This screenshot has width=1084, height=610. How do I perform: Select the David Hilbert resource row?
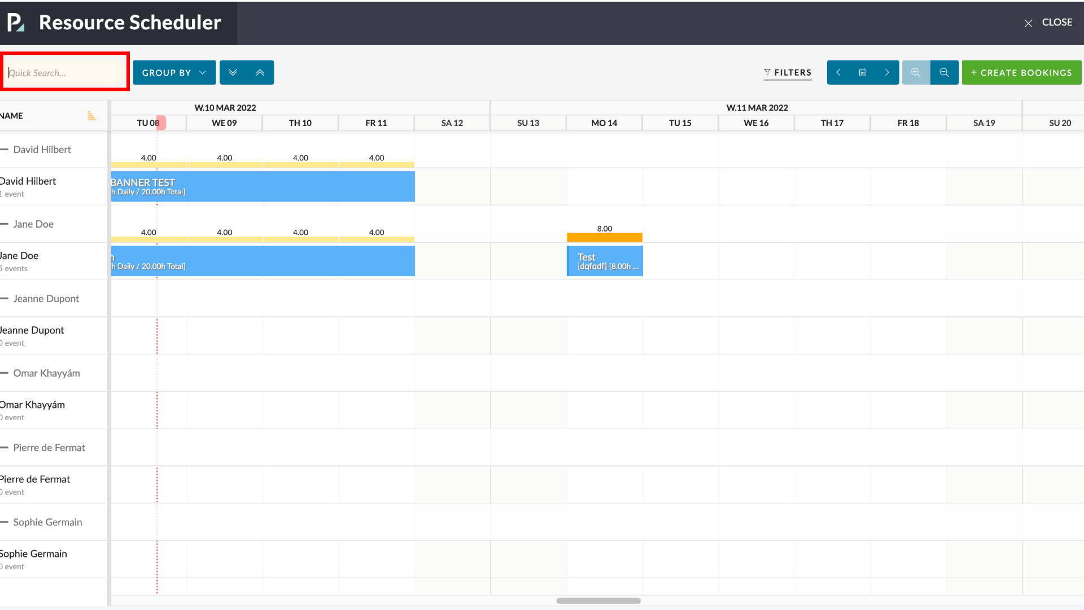point(54,186)
